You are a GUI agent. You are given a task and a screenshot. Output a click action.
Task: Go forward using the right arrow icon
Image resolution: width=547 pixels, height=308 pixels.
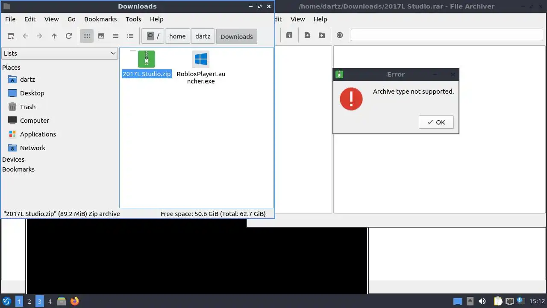[x=40, y=36]
